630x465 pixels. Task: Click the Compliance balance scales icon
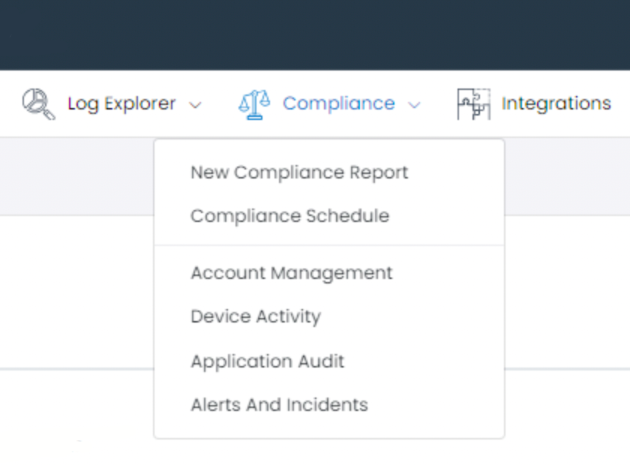[254, 104]
